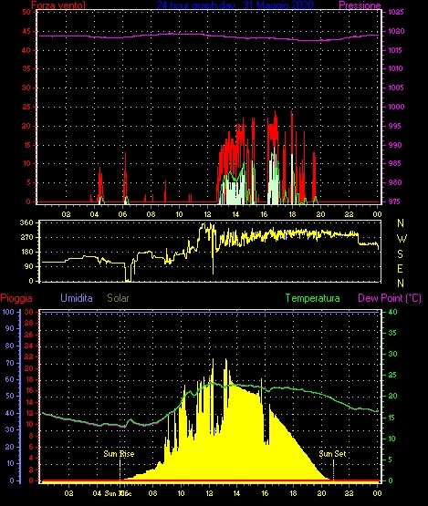428x506 pixels.
Task: Click the 18 hour tick on bottom graph
Action: 293,493
